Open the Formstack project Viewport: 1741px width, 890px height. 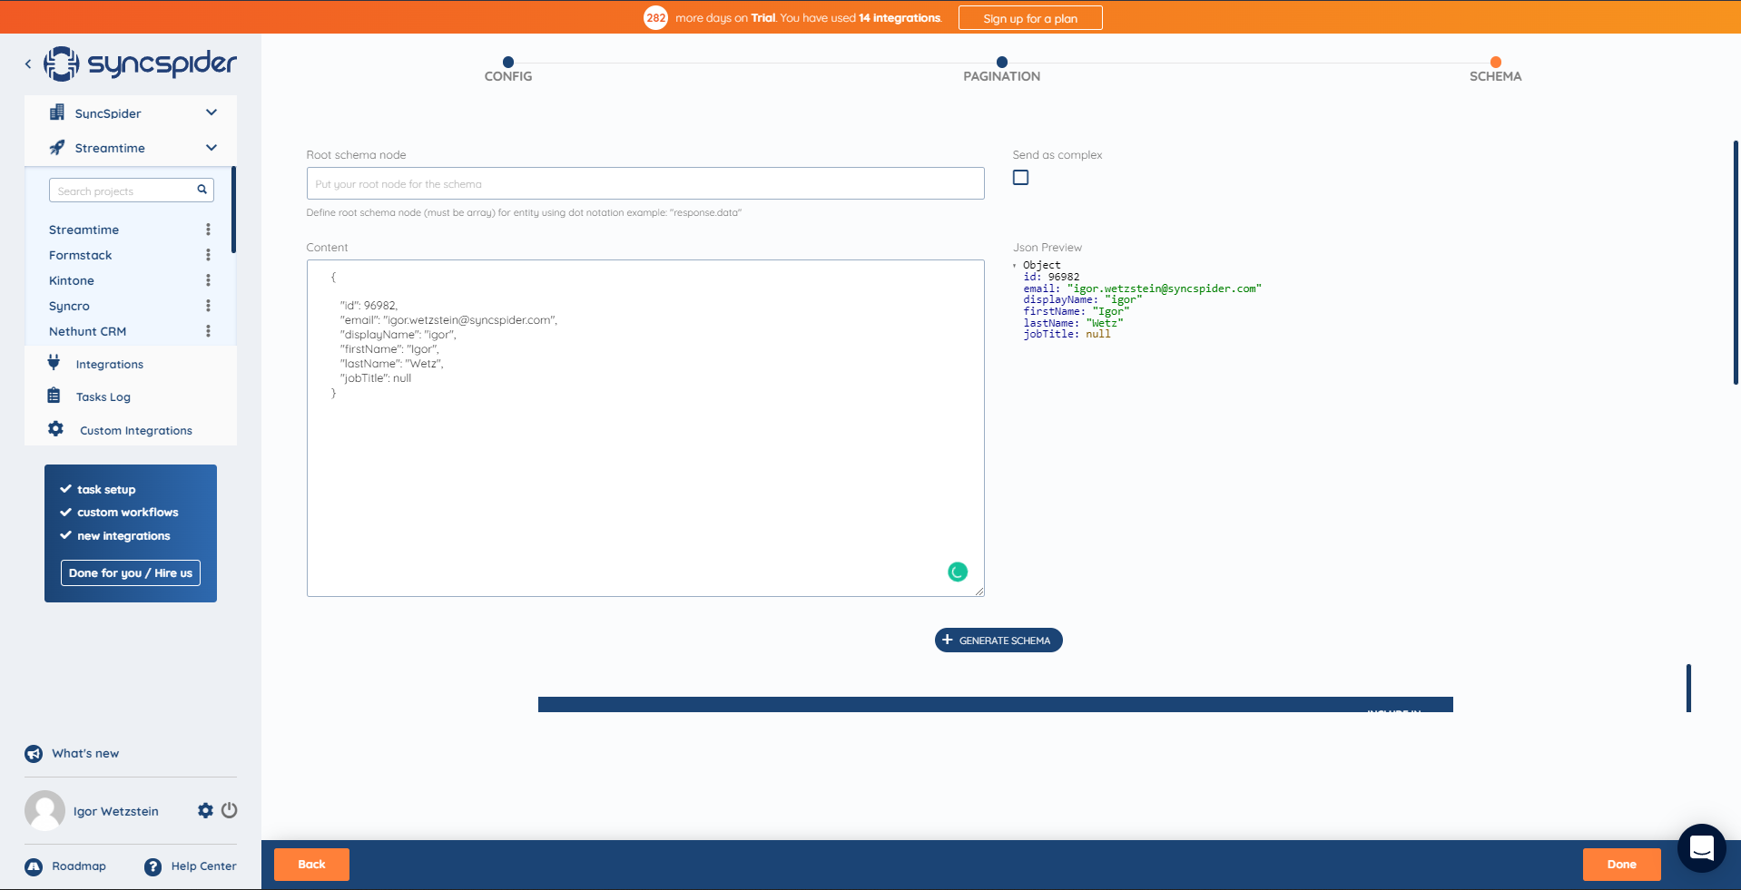pos(81,255)
